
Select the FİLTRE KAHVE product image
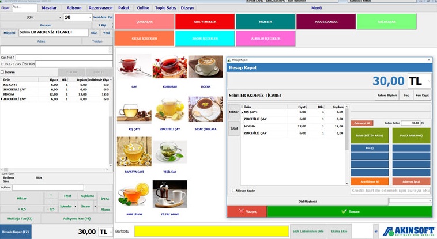pyautogui.click(x=169, y=194)
